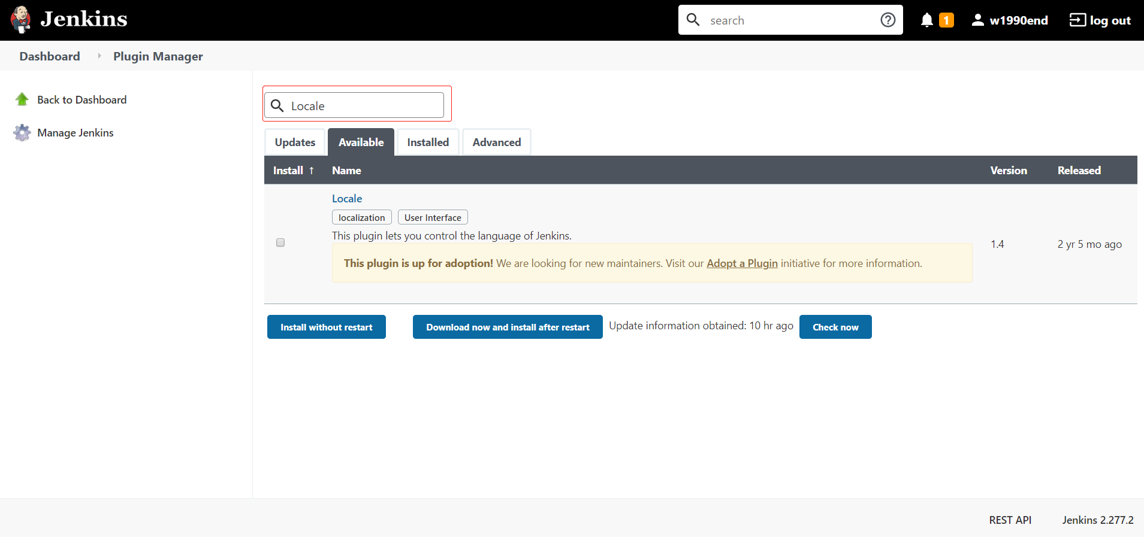Click the log out arrow icon
This screenshot has height=537, width=1144.
tap(1077, 20)
